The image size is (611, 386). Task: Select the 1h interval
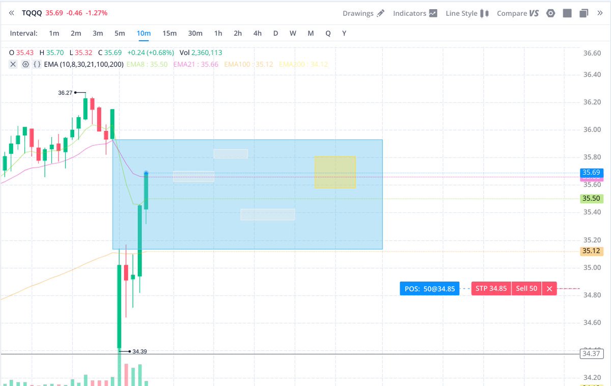click(x=218, y=33)
